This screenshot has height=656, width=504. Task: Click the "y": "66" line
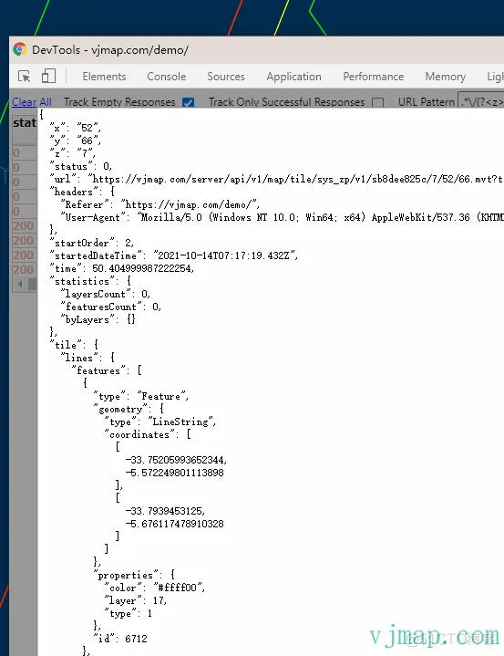click(76, 141)
